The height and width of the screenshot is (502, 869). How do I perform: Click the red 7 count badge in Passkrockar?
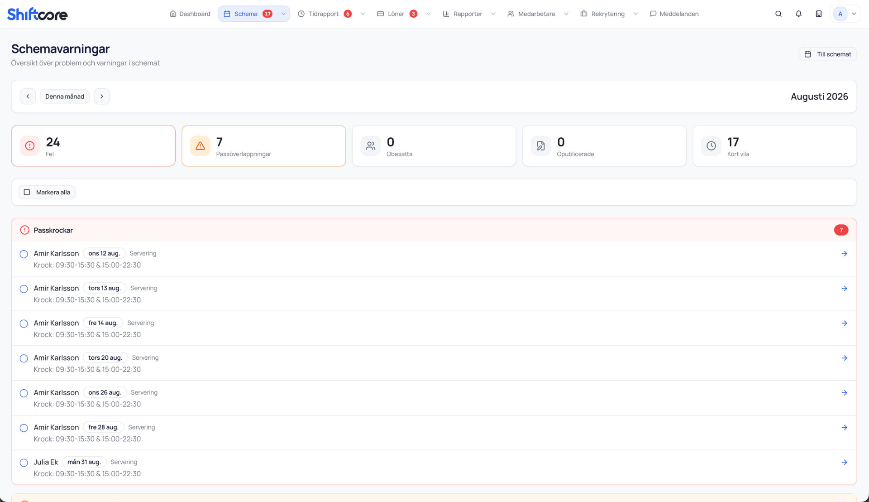pos(841,230)
